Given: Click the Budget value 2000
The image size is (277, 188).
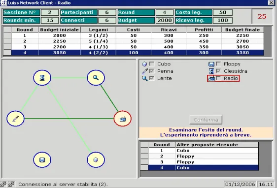Looking at the screenshot, I should pyautogui.click(x=164, y=20).
